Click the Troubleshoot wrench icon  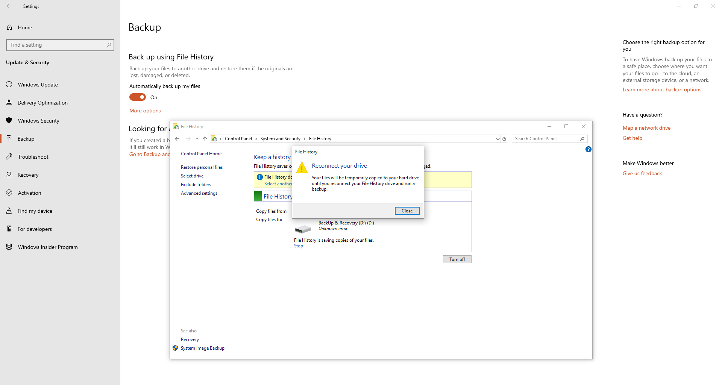pyautogui.click(x=9, y=157)
